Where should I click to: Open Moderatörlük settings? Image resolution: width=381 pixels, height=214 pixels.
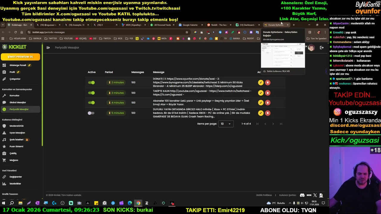tap(20, 126)
